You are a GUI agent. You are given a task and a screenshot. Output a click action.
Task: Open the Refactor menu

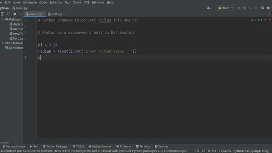point(56,3)
